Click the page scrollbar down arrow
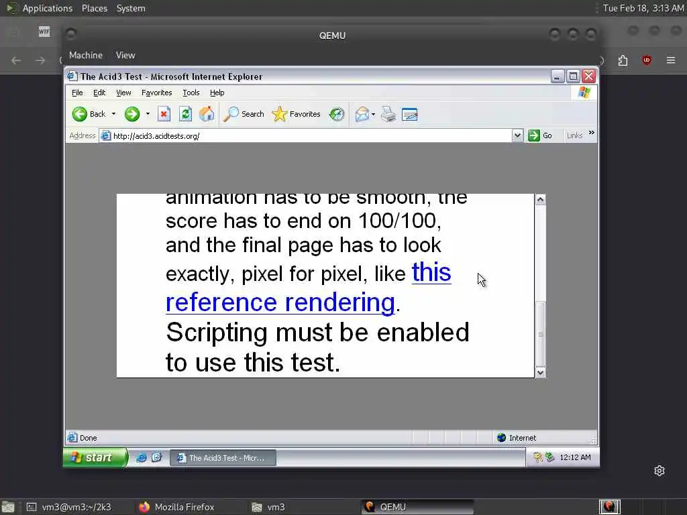Screen dimensions: 687x515 click(540, 373)
